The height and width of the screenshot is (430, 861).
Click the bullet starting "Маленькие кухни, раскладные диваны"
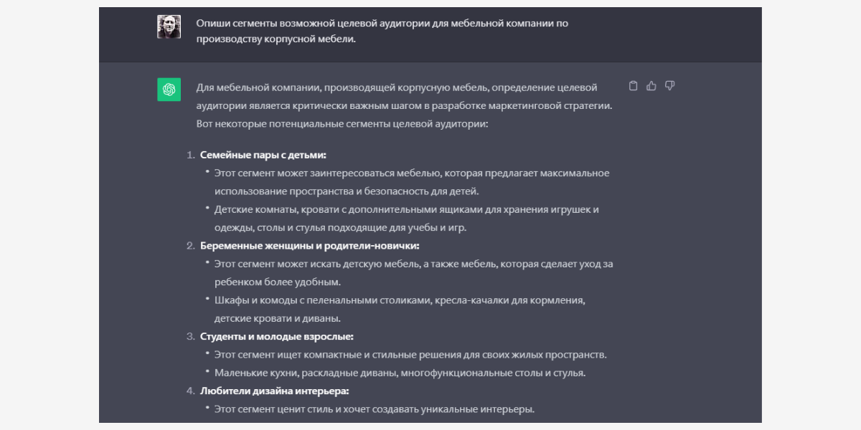(400, 373)
